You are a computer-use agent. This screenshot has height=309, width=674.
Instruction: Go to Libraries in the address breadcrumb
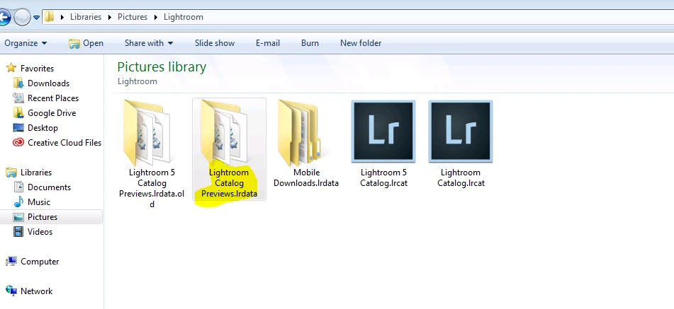click(x=86, y=17)
